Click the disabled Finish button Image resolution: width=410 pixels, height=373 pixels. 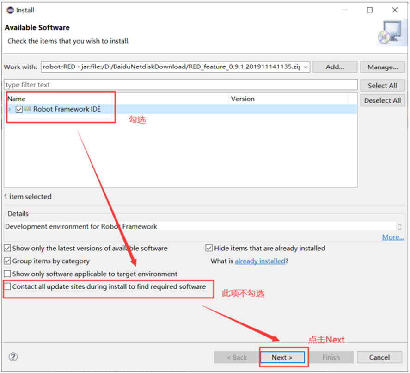331,357
